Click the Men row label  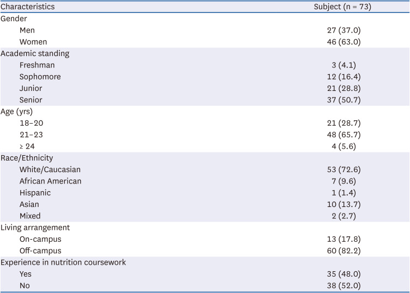[27, 30]
